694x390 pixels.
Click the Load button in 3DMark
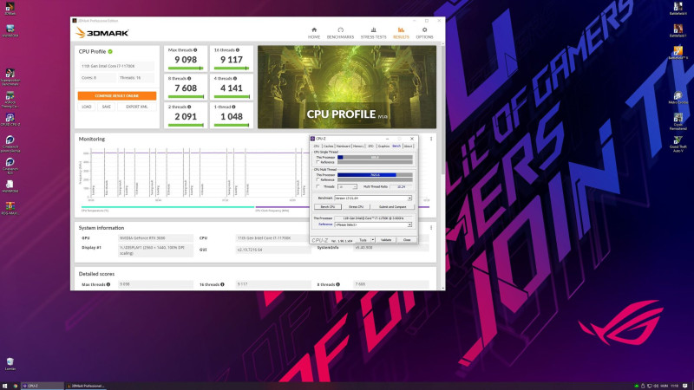[x=86, y=107]
